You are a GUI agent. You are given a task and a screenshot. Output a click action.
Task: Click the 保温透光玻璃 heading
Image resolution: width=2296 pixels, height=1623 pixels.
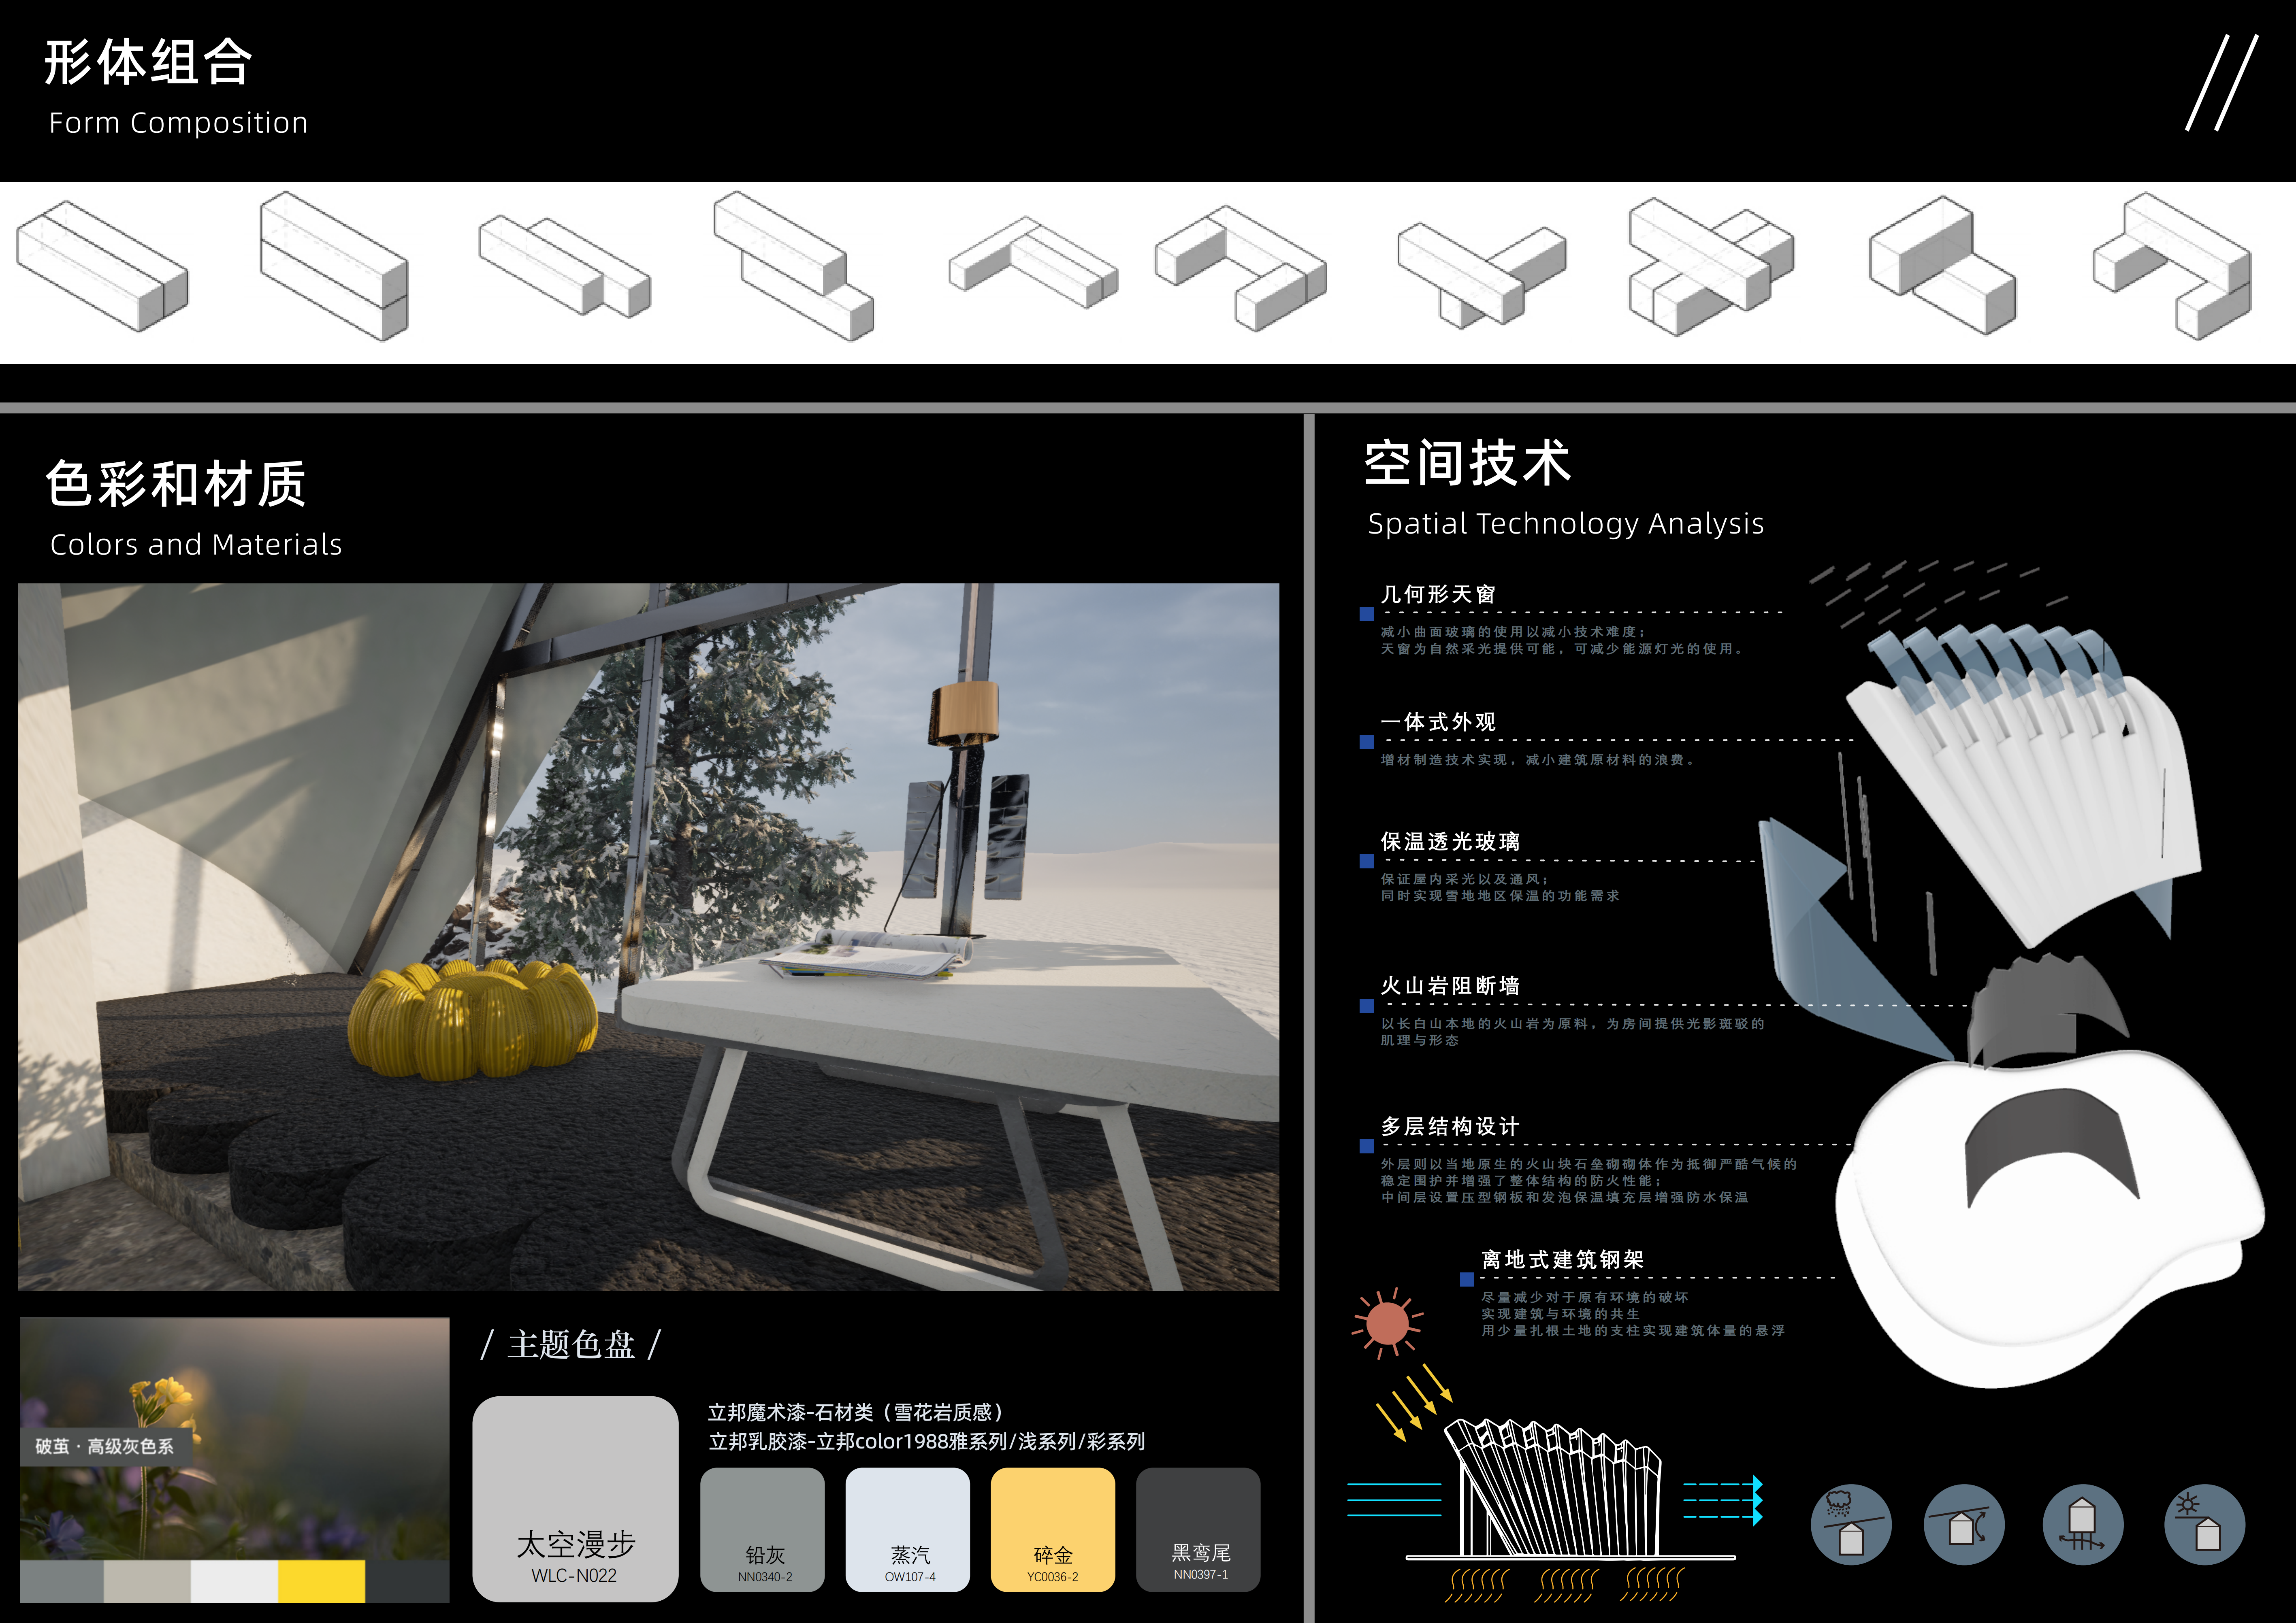[1450, 842]
